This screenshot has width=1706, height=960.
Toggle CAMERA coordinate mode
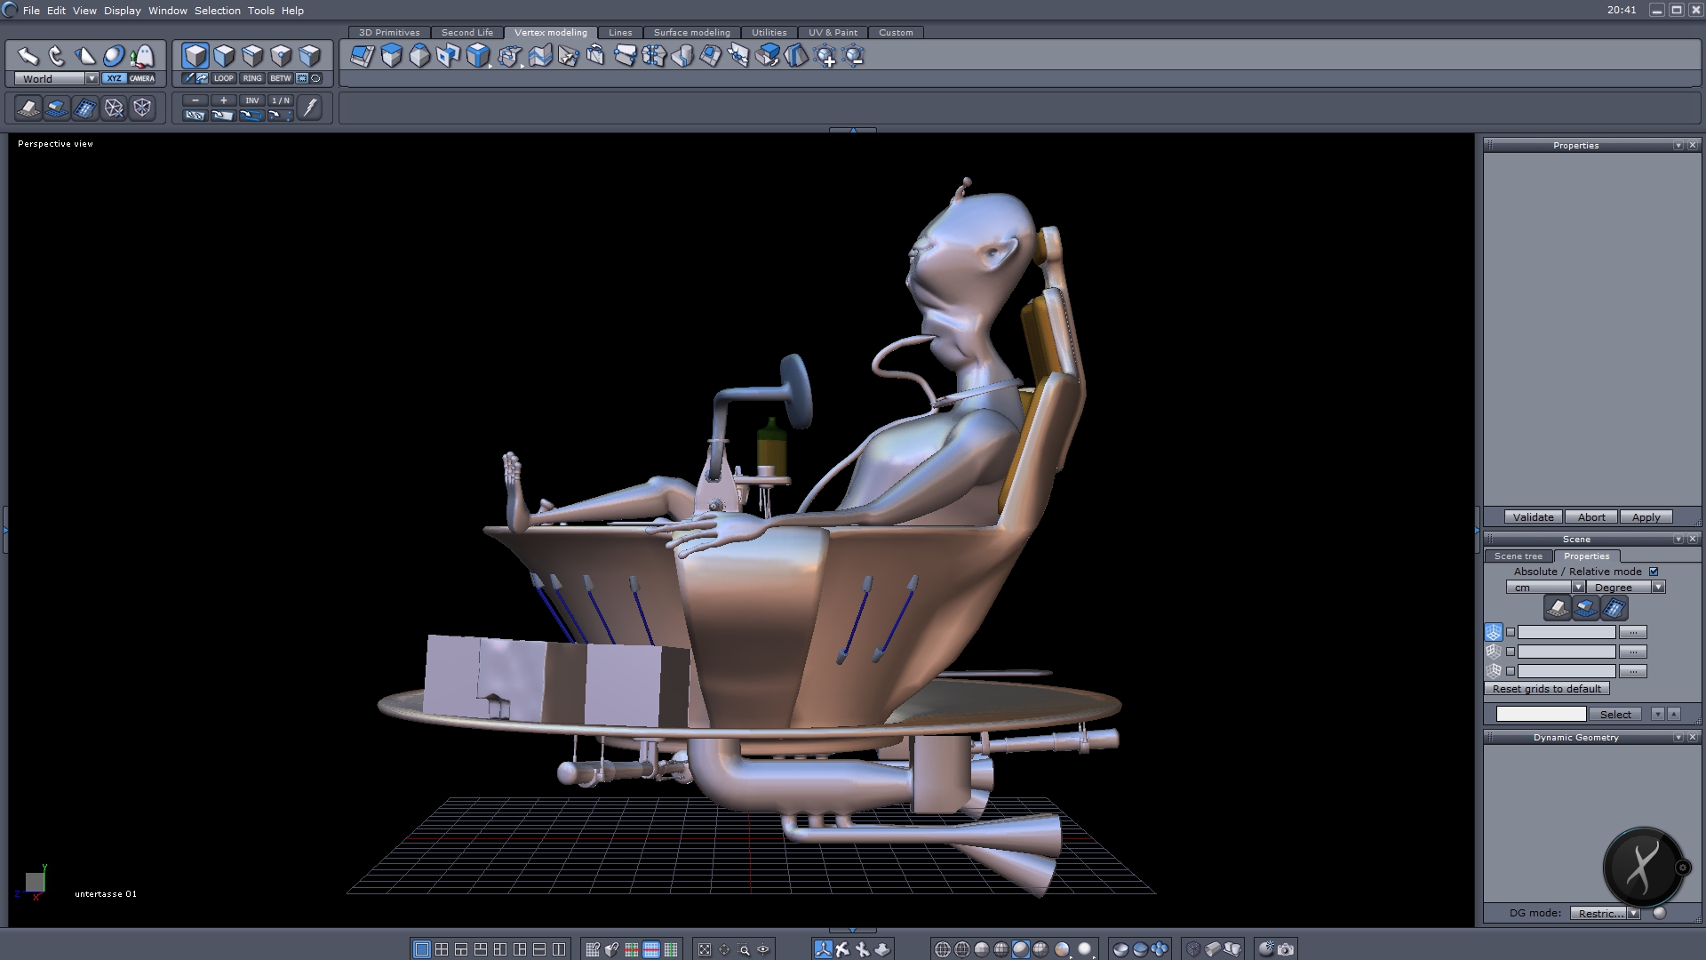(x=142, y=78)
